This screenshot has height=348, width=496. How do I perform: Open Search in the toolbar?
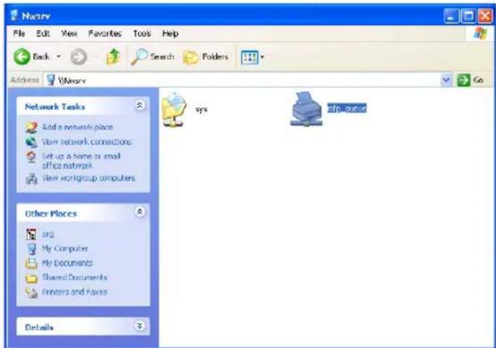(x=152, y=57)
